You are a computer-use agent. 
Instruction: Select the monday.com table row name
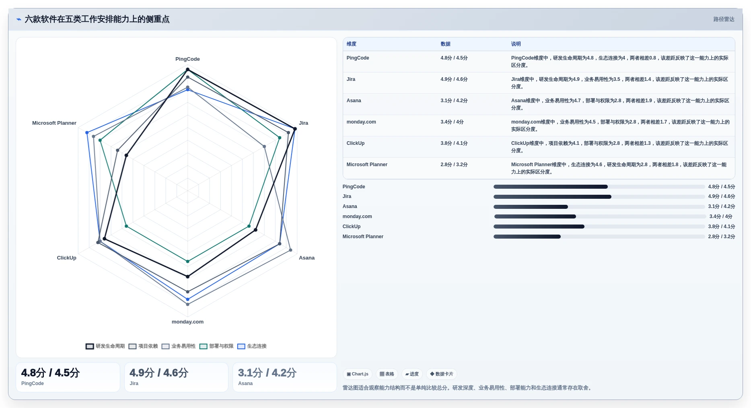pyautogui.click(x=361, y=122)
